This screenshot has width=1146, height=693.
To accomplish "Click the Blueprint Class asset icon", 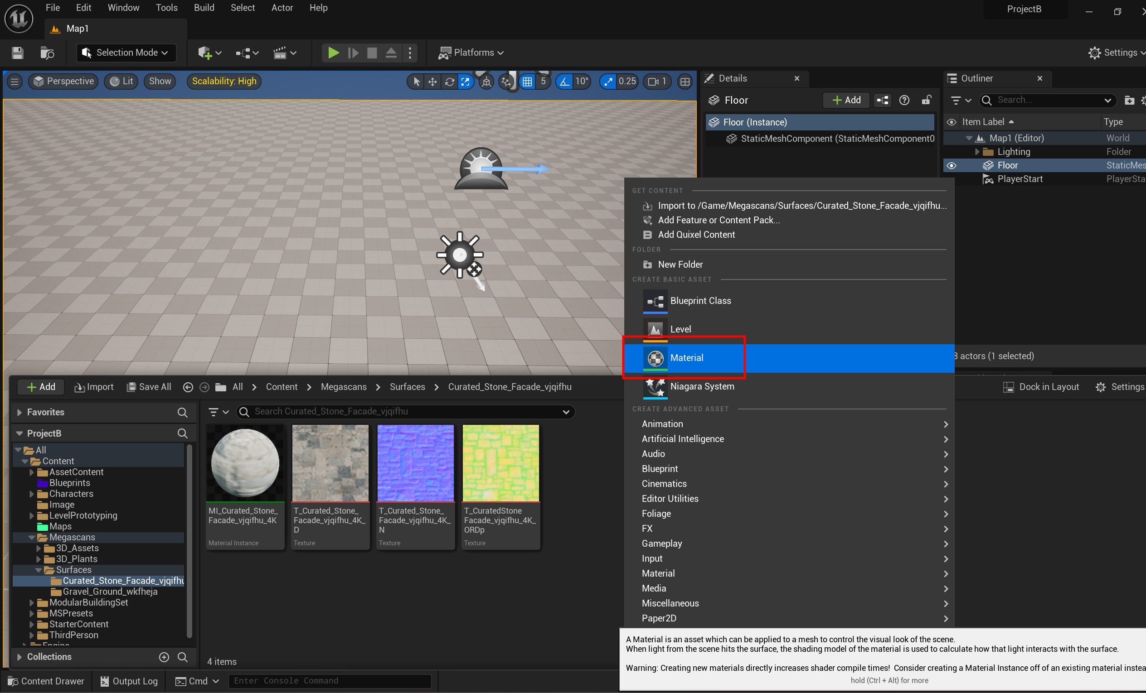I will 656,301.
